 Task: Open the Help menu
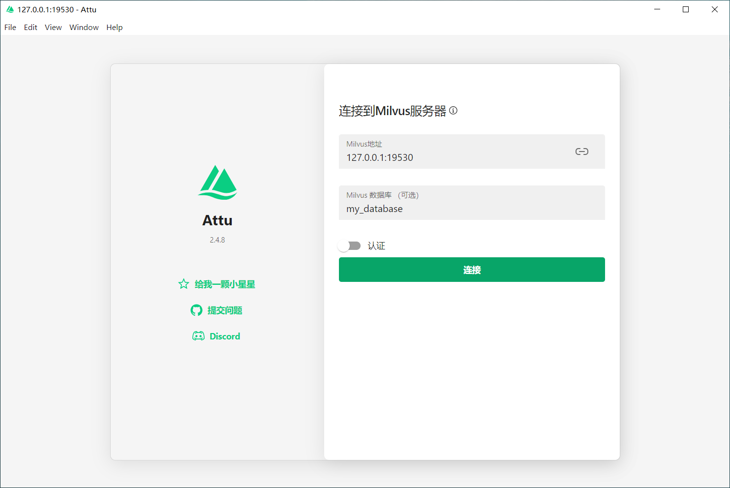[115, 28]
